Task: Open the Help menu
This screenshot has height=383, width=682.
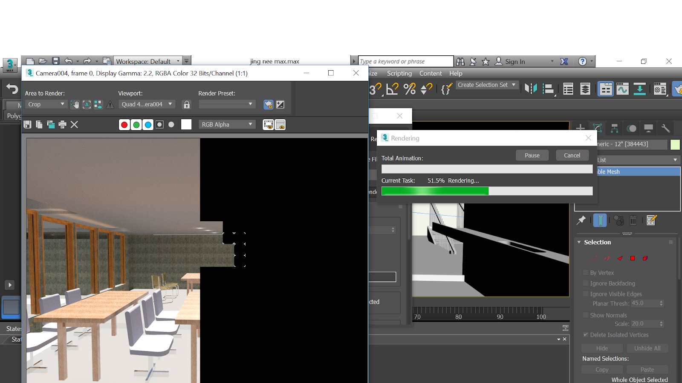Action: tap(456, 73)
